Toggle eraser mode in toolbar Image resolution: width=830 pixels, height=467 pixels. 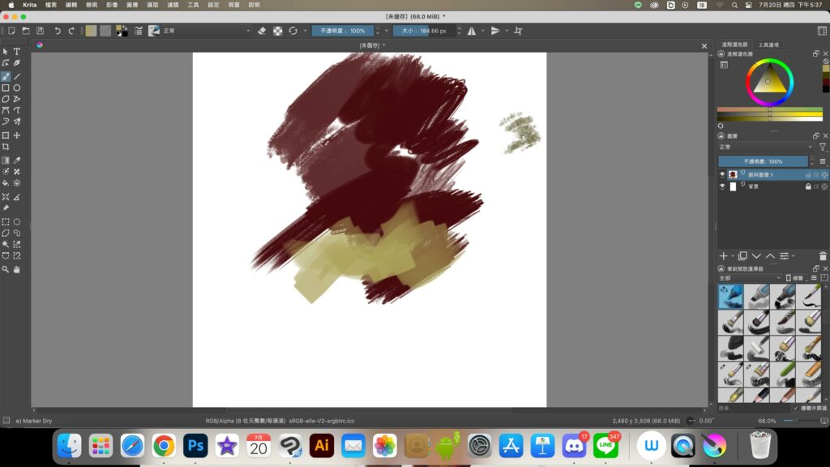(262, 31)
